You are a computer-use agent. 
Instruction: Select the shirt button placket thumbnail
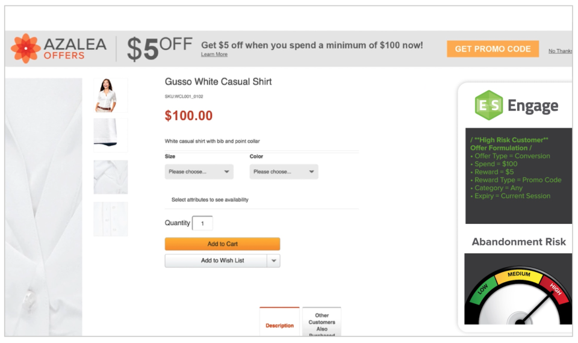click(x=110, y=219)
